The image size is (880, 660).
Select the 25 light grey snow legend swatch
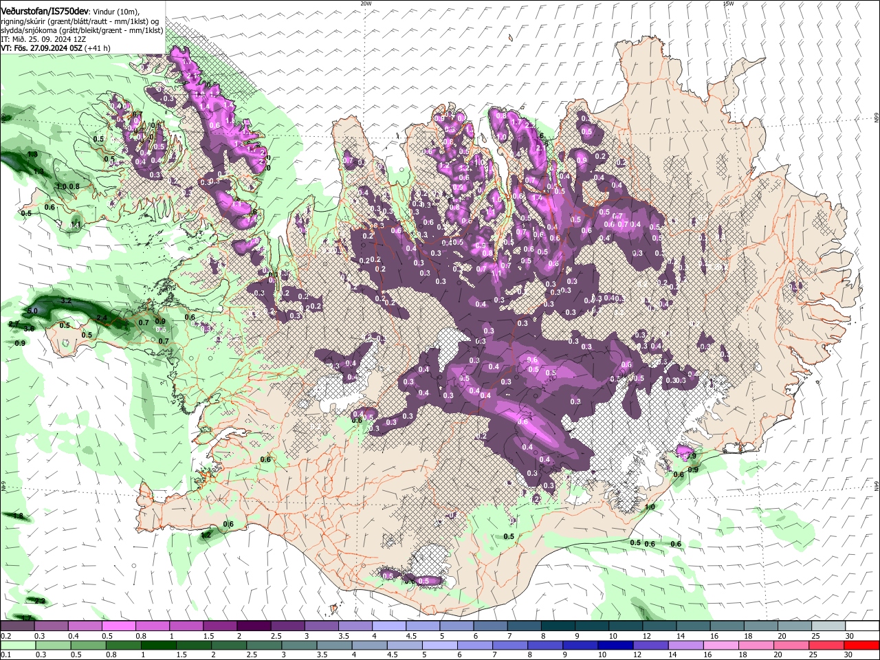pos(828,626)
